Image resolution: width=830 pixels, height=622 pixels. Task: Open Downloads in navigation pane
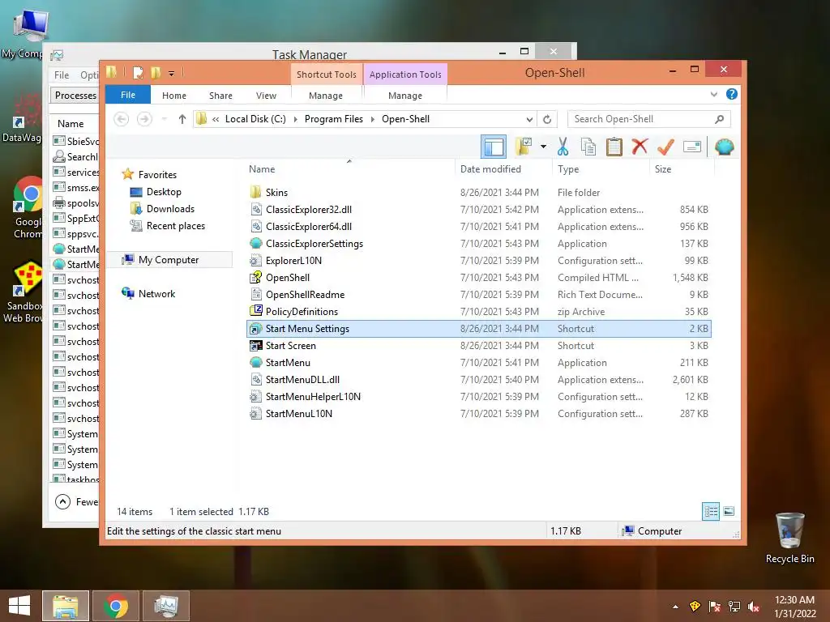(170, 209)
